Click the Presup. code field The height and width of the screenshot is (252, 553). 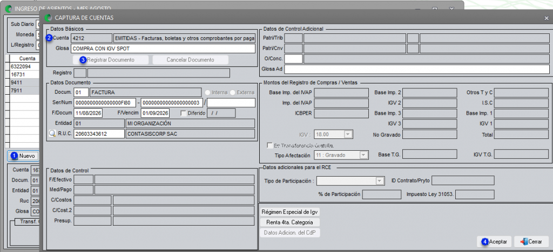93,221
